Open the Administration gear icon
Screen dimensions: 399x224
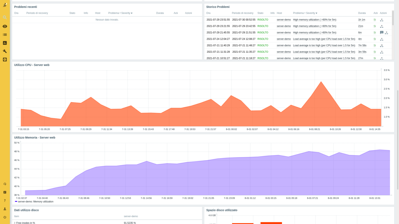click(5, 60)
